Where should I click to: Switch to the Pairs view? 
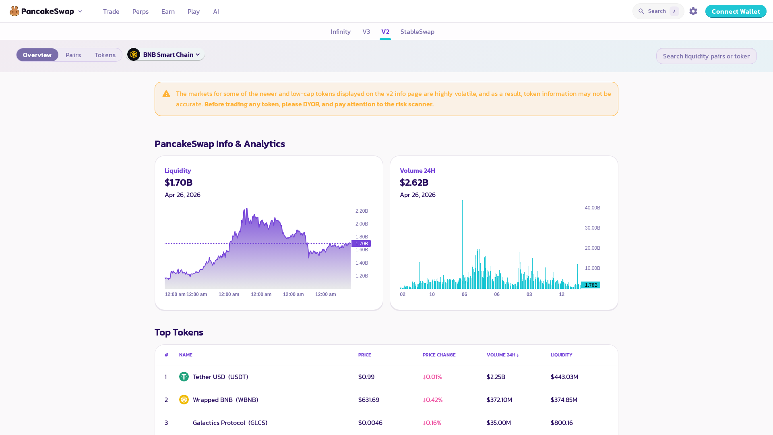pos(73,55)
